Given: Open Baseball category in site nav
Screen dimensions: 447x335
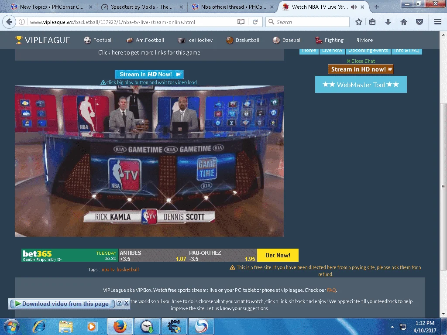Looking at the screenshot, I should 287,40.
